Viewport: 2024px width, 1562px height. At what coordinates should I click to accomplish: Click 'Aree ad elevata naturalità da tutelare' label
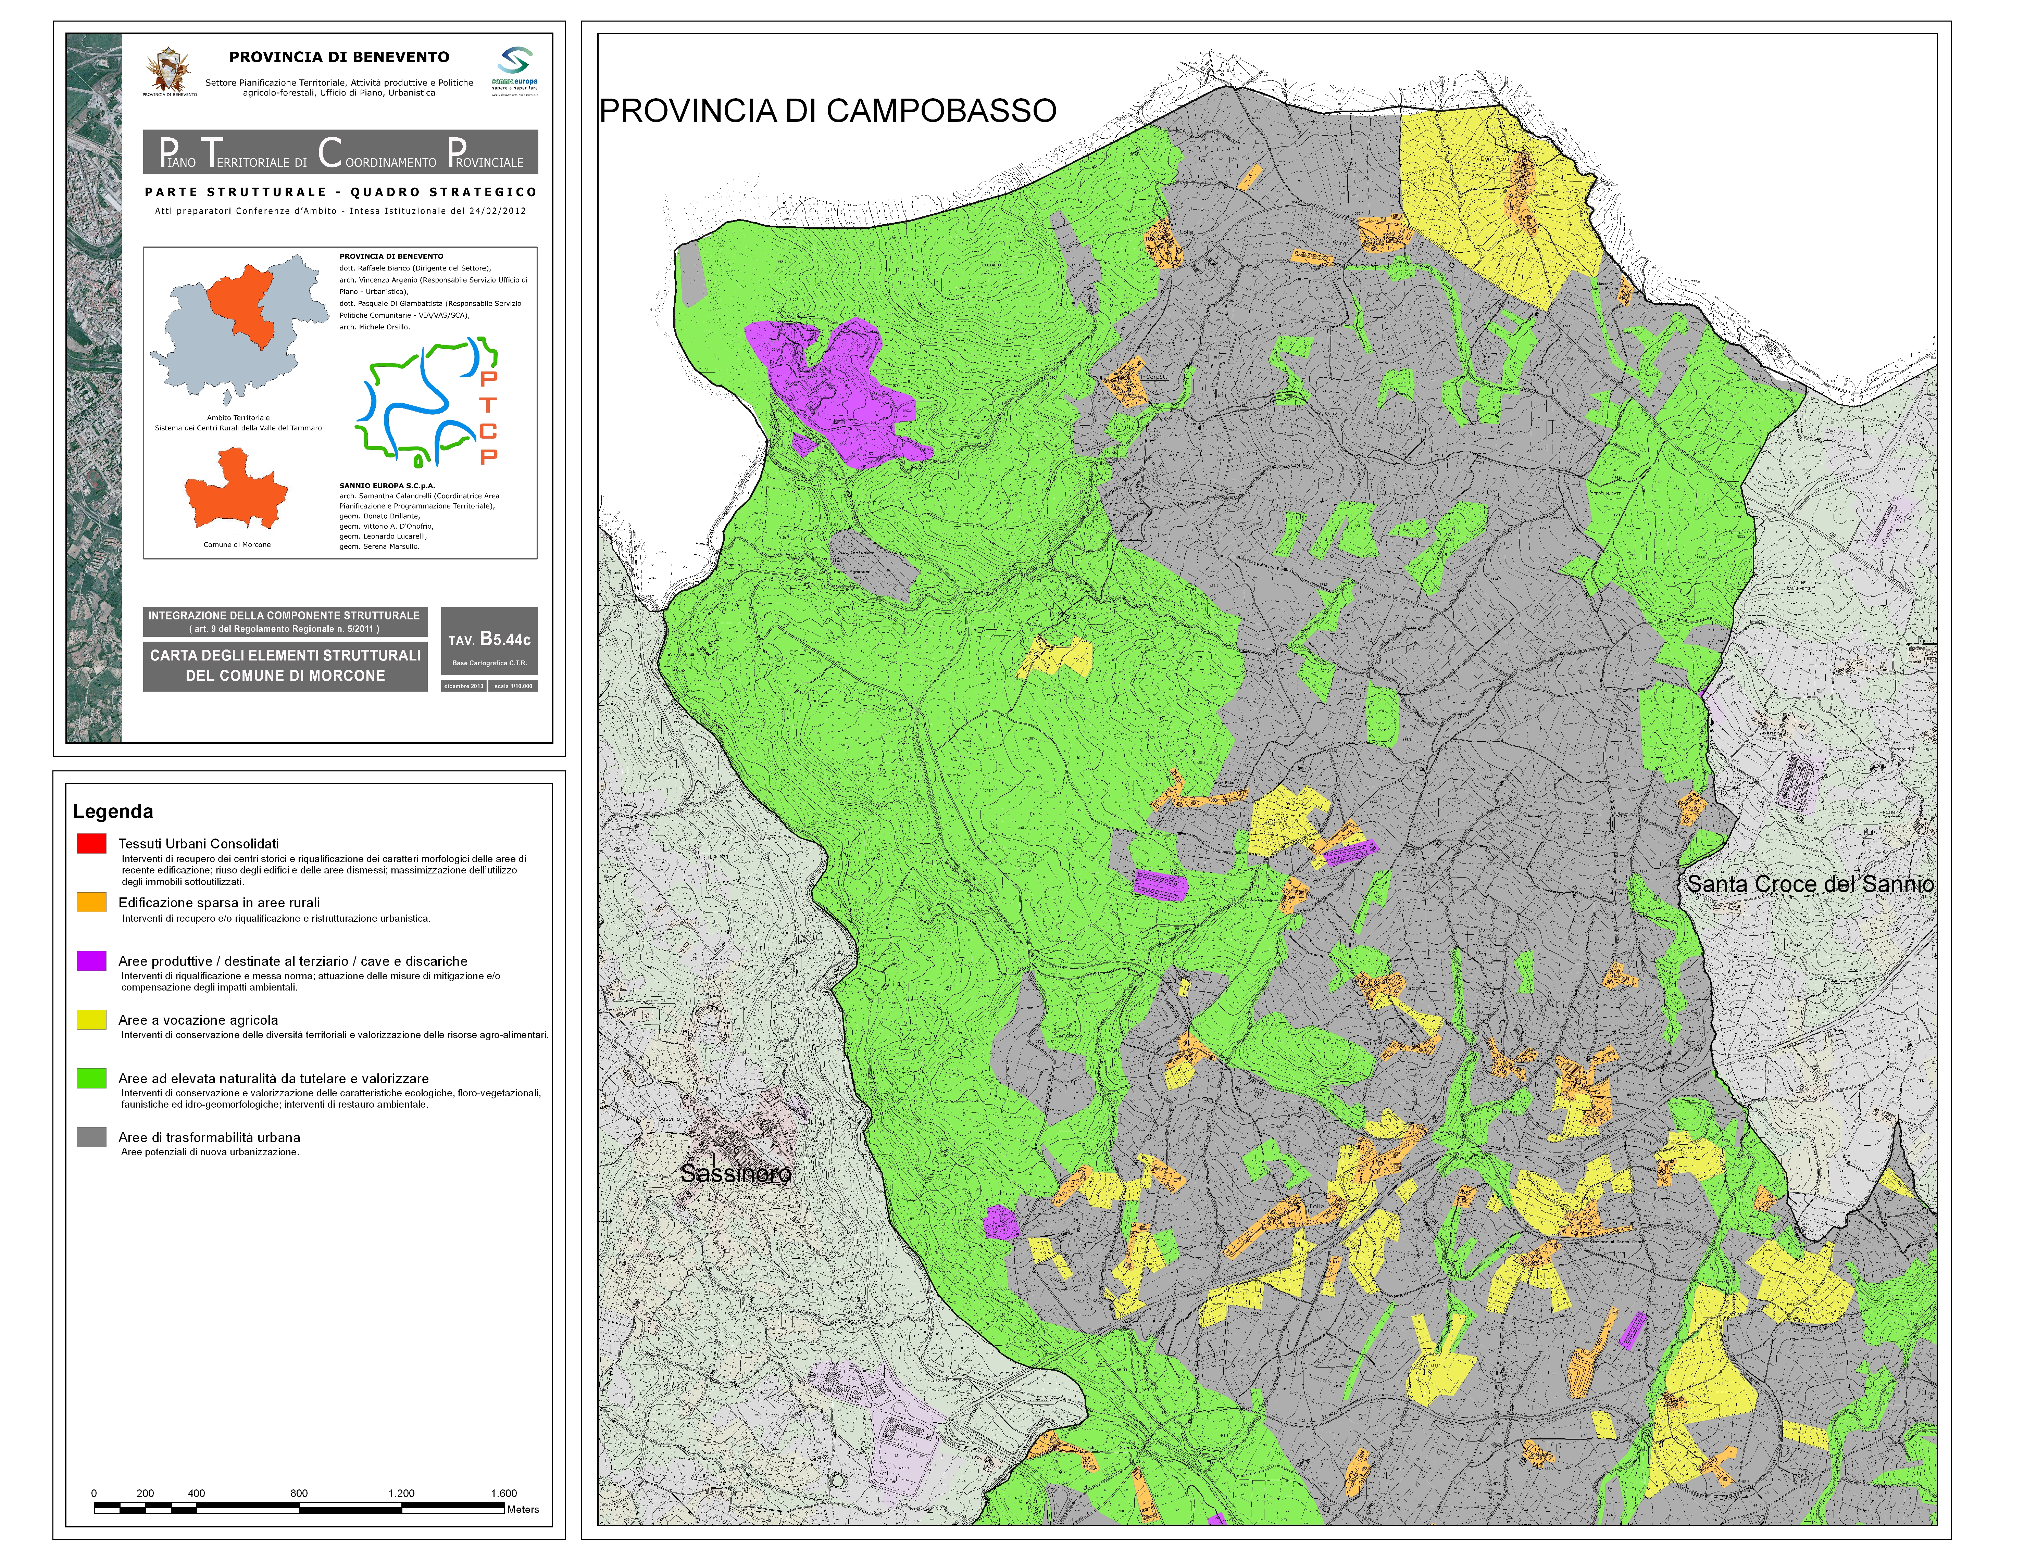pos(273,1079)
